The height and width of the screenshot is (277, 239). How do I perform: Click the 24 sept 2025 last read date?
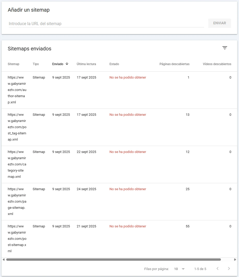86,189
